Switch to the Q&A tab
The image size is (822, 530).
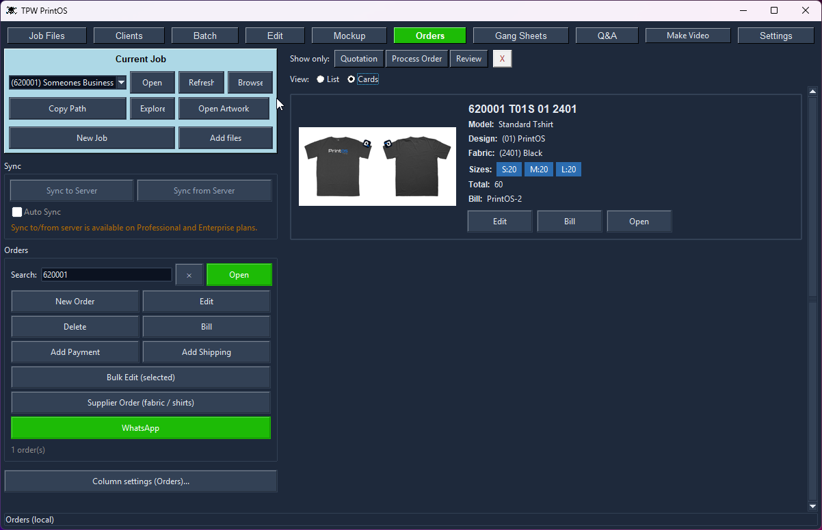(x=607, y=36)
